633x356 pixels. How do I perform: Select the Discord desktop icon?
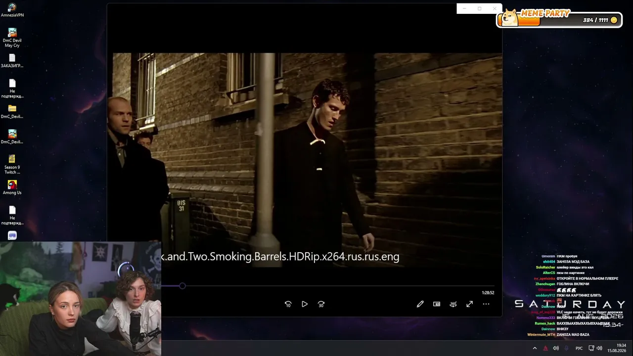point(12,235)
